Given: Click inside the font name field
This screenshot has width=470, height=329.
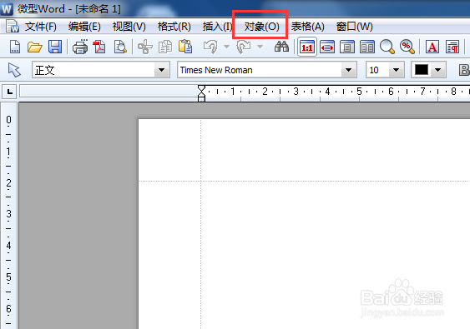Looking at the screenshot, I should click(260, 70).
